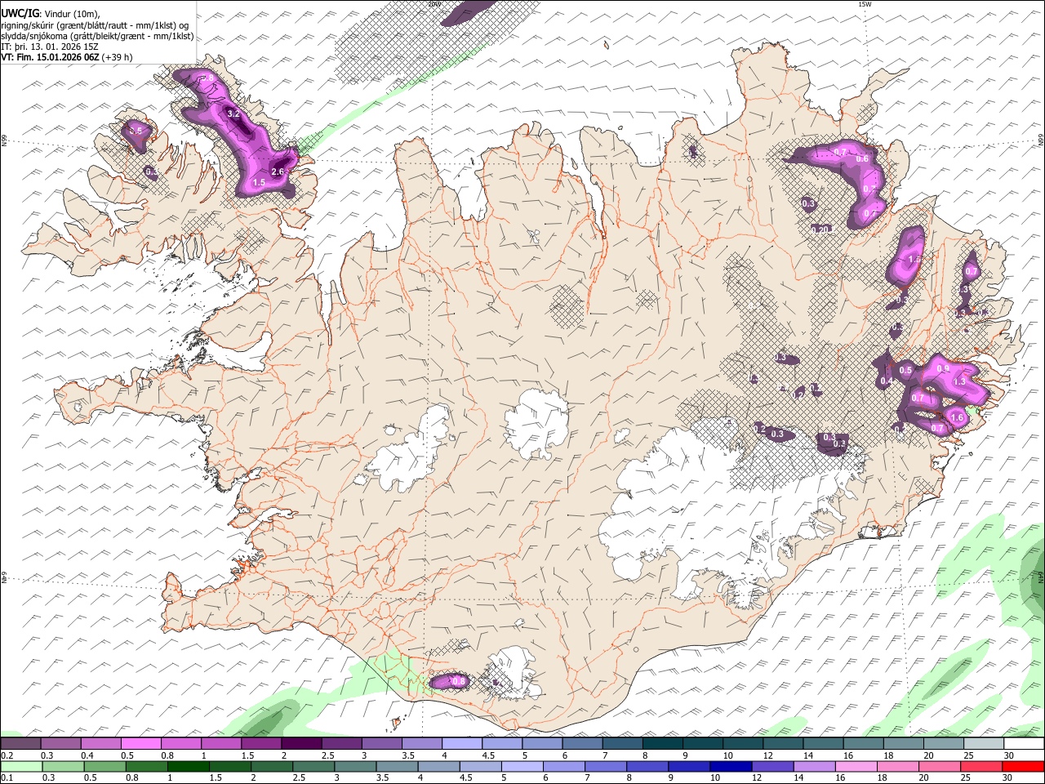Viewport: 1045px width, 784px height.
Task: Click the 'VT: Fim. 15.01.2026 06Z (+39 h)' line
Action: click(x=66, y=57)
